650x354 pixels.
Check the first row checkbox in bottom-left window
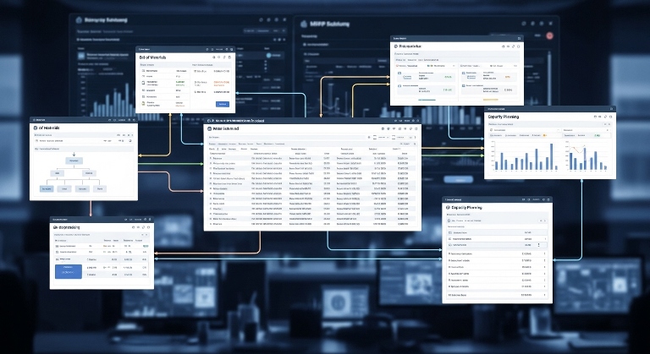pyautogui.click(x=58, y=246)
